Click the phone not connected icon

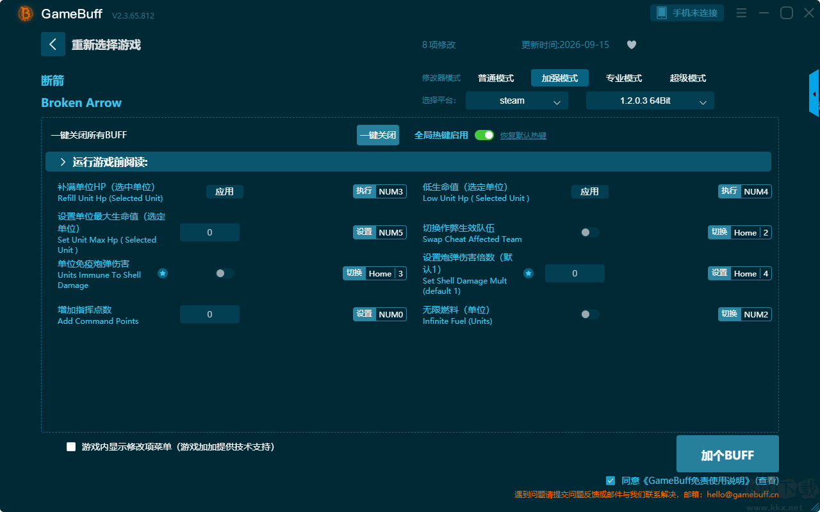click(661, 13)
